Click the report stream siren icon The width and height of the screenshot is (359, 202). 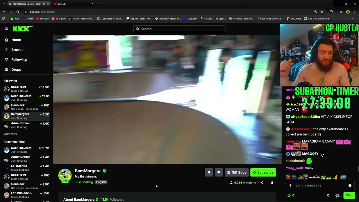click(272, 183)
